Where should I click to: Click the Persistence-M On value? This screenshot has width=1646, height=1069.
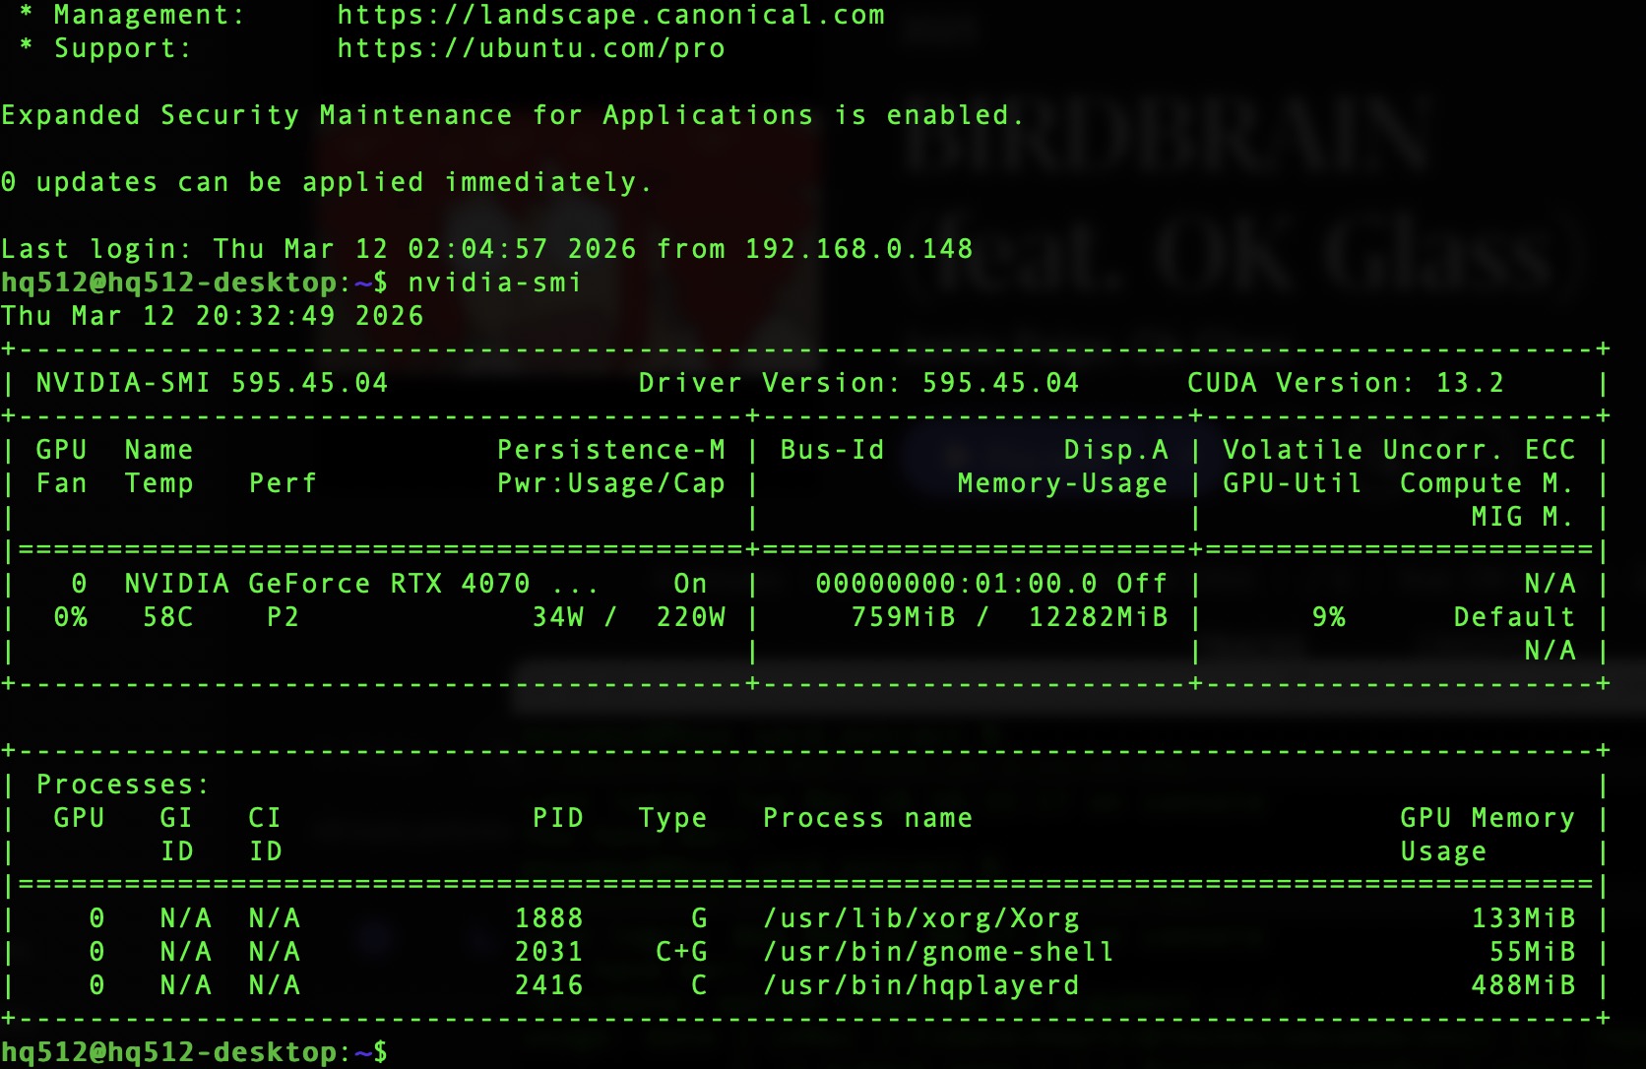click(690, 585)
